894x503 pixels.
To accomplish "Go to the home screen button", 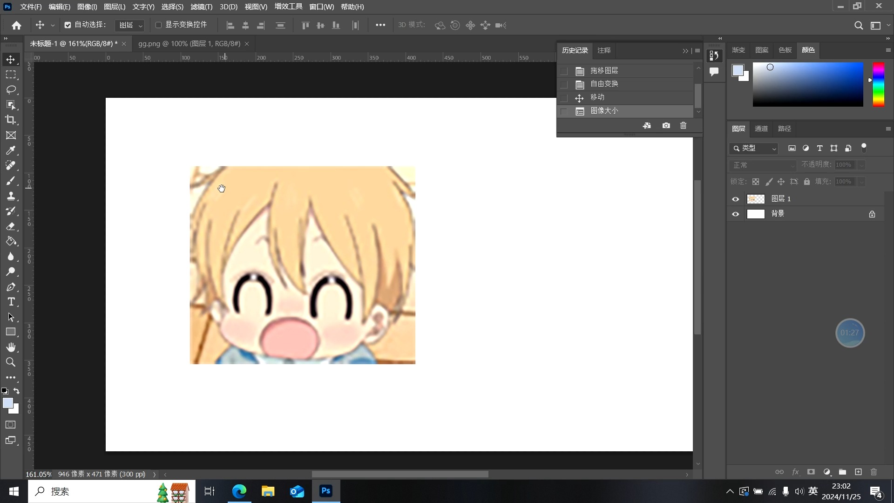I will 17,26.
